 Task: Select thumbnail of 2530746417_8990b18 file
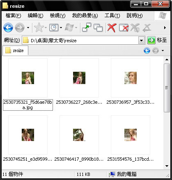tap(79, 135)
